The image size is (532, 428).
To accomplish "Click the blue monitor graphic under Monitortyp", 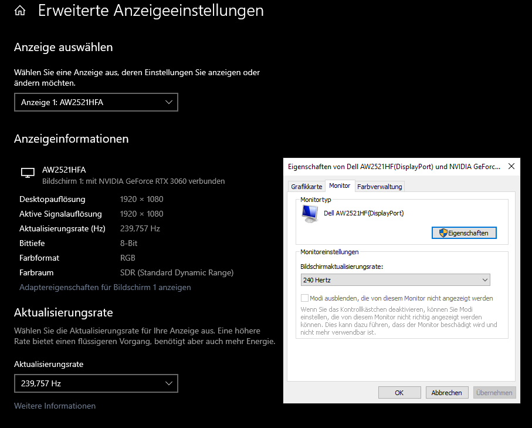I will coord(310,213).
